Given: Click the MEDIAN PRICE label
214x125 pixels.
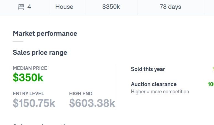Looking at the screenshot, I should tap(30, 68).
